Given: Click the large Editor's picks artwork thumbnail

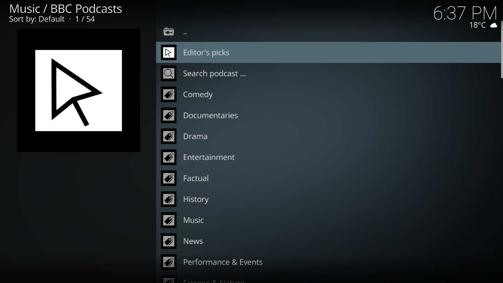Looking at the screenshot, I should 79,90.
